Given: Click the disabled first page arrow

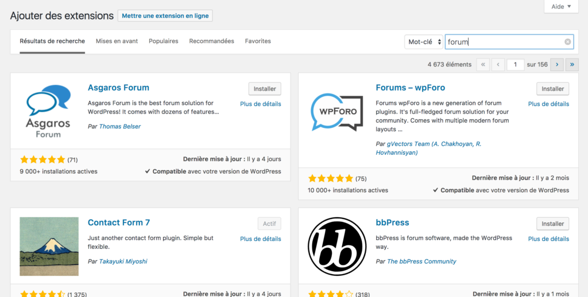Looking at the screenshot, I should click(x=483, y=64).
